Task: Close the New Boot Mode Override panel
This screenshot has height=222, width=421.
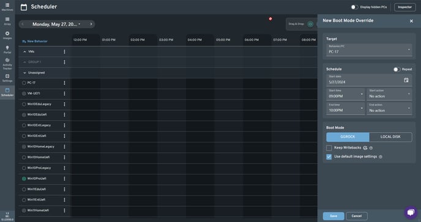Action: pos(411,21)
